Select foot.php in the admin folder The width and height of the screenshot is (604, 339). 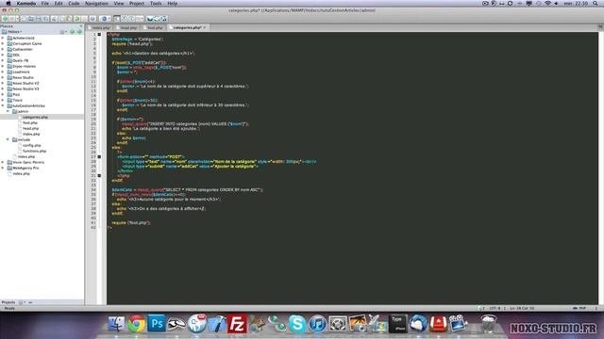point(30,122)
